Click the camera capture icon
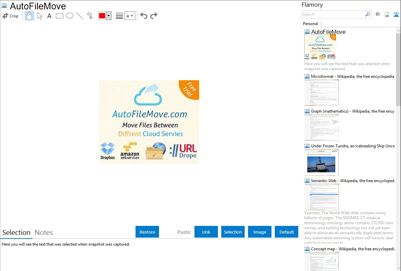401x271 pixels. tap(378, 14)
